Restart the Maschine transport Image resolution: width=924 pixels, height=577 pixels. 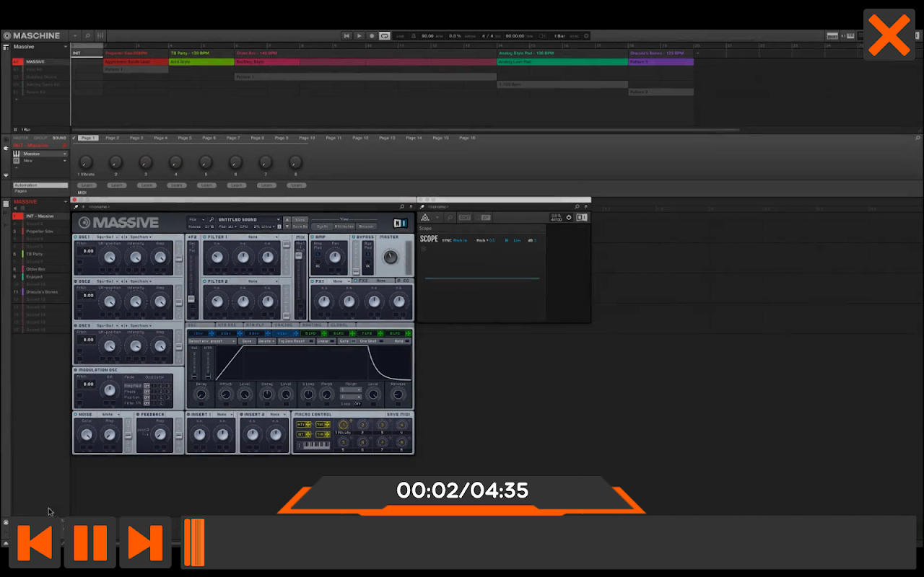346,35
